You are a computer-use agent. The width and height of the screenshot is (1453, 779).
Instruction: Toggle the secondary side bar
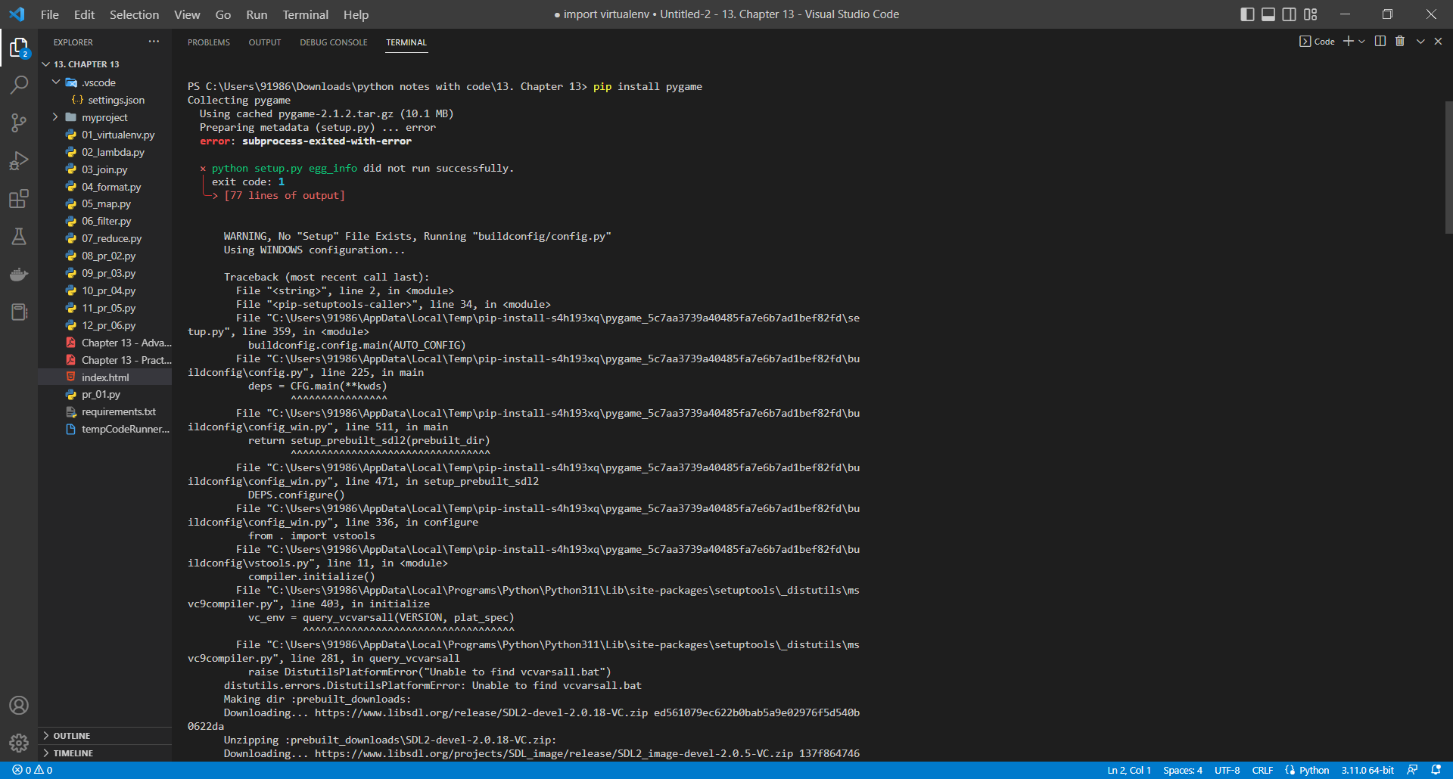click(x=1288, y=14)
